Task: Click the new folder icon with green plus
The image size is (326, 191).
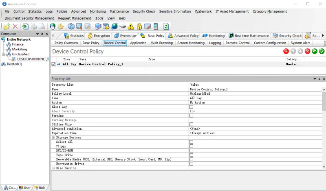Action: (x=7, y=26)
